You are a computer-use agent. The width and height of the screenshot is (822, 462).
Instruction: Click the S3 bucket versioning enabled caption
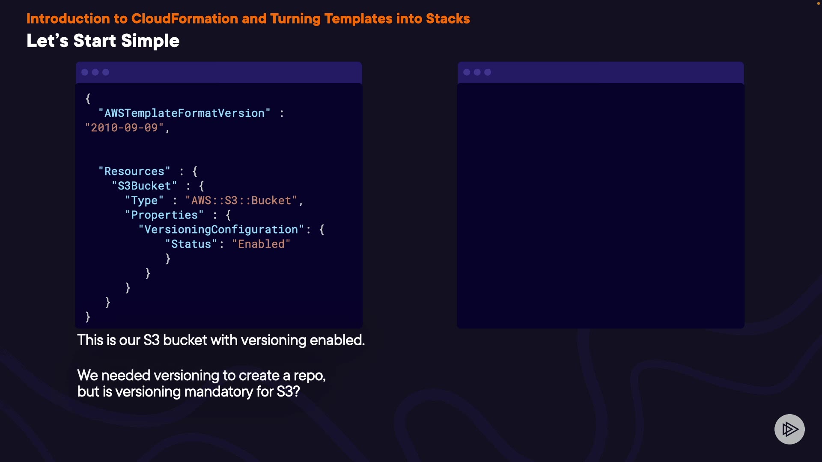tap(221, 340)
